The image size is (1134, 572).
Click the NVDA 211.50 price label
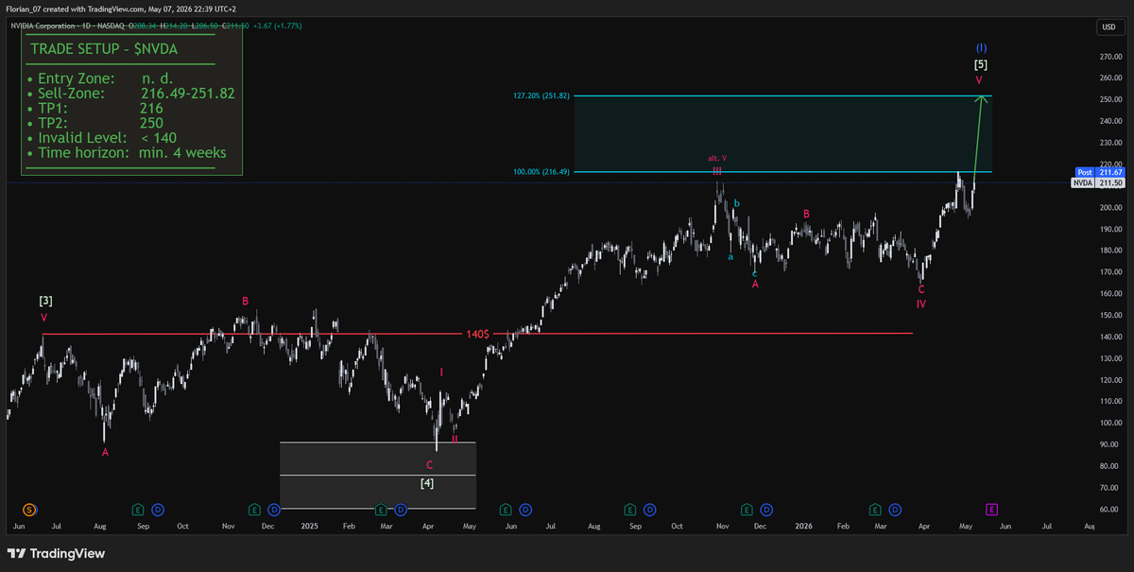(1097, 182)
